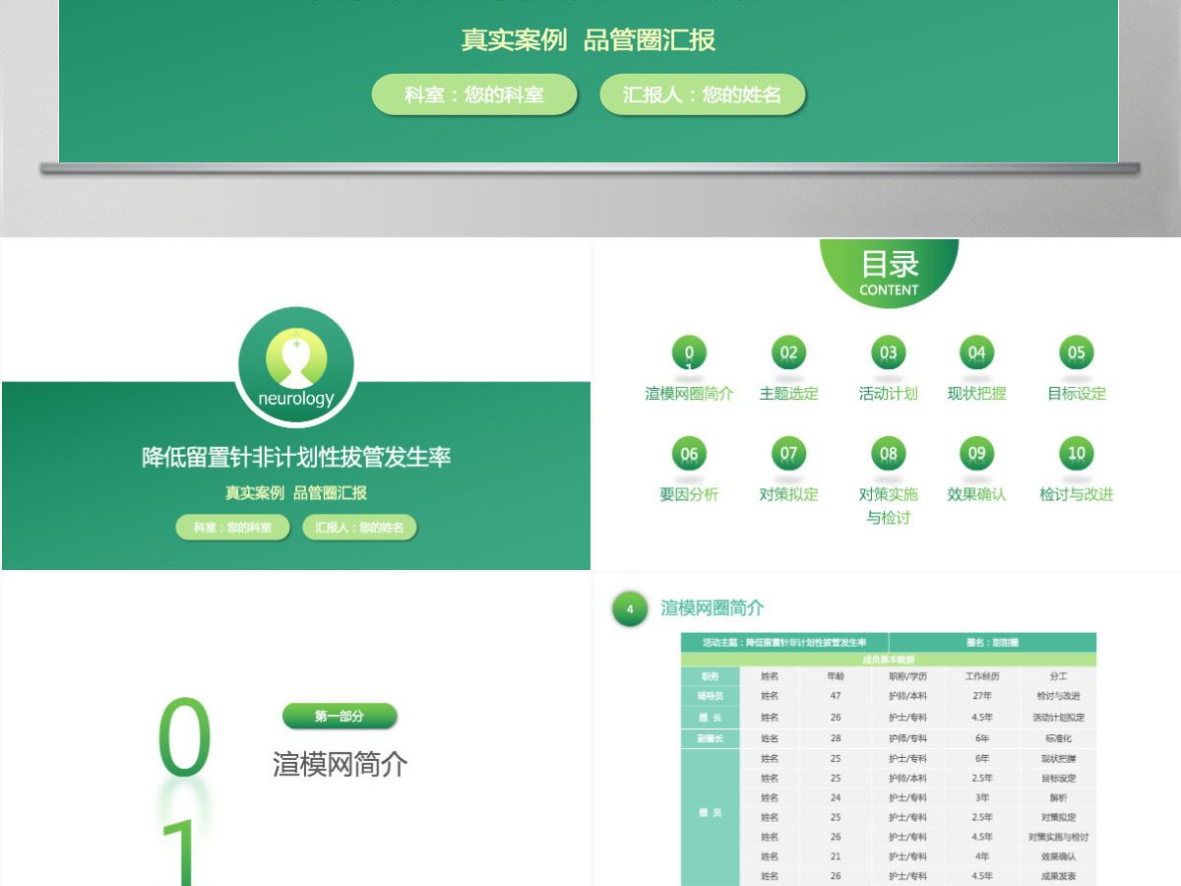Click the 03 circle above 活动计划
The width and height of the screenshot is (1181, 886).
point(888,353)
